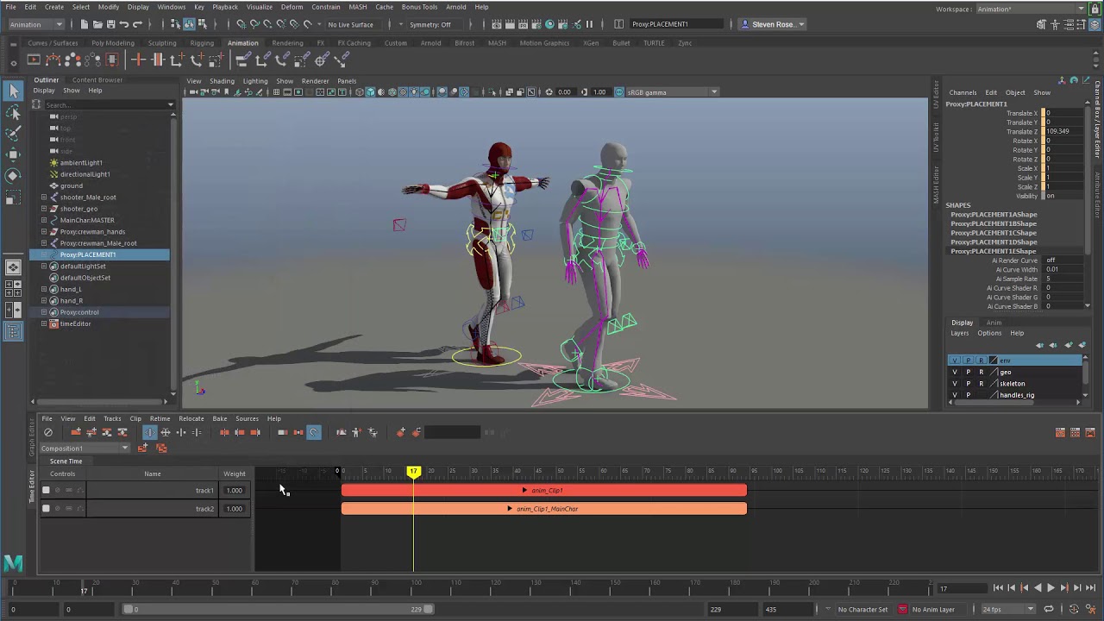The width and height of the screenshot is (1104, 621).
Task: Click the Set Key shelf icon
Action: pyautogui.click(x=138, y=60)
